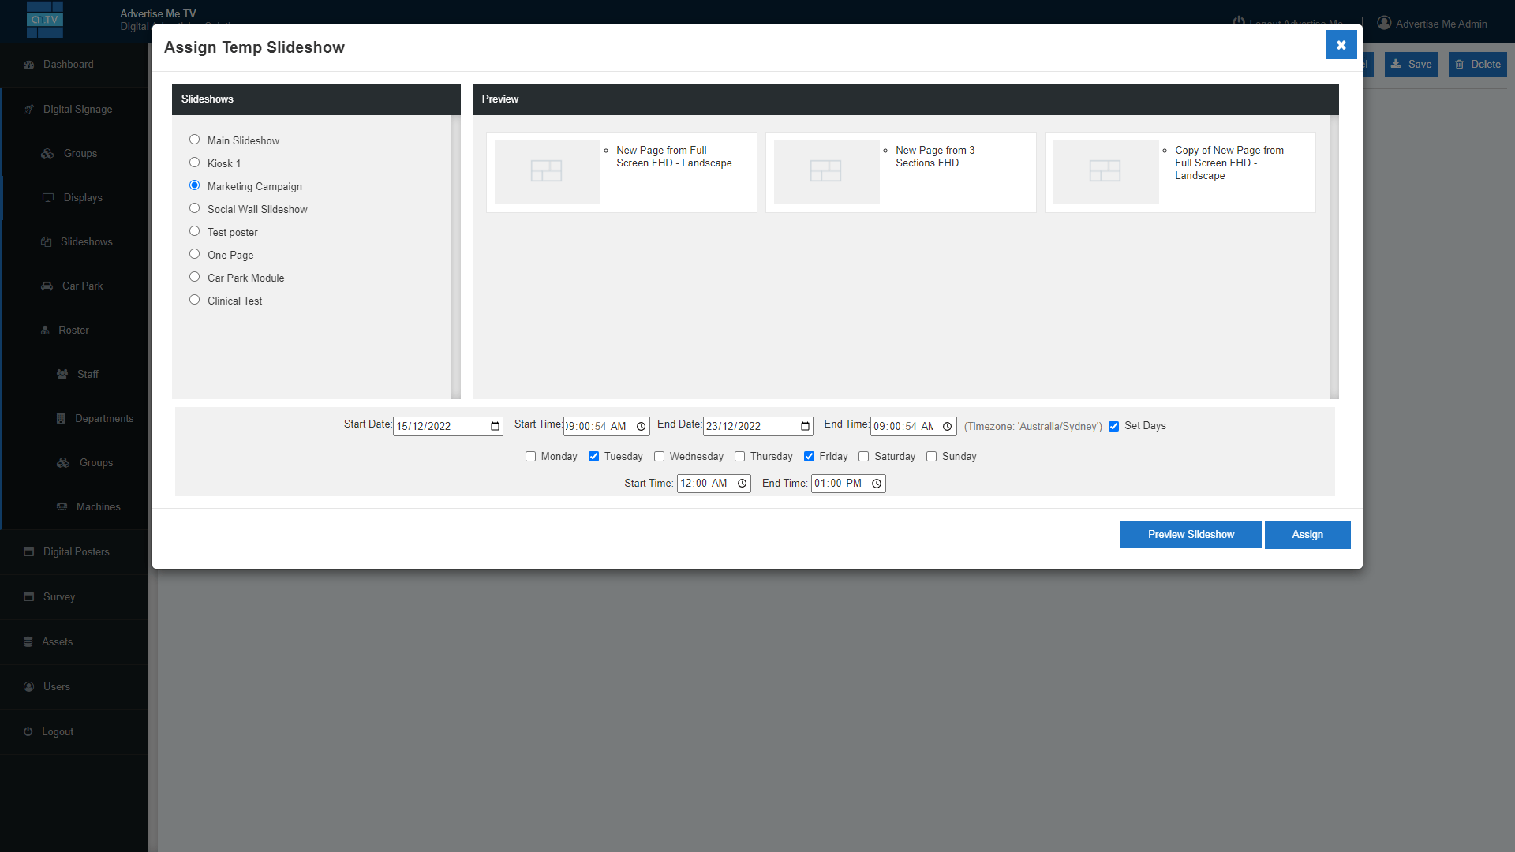The width and height of the screenshot is (1515, 852).
Task: Click clock icon in the 01:00 PM time field
Action: point(877,484)
